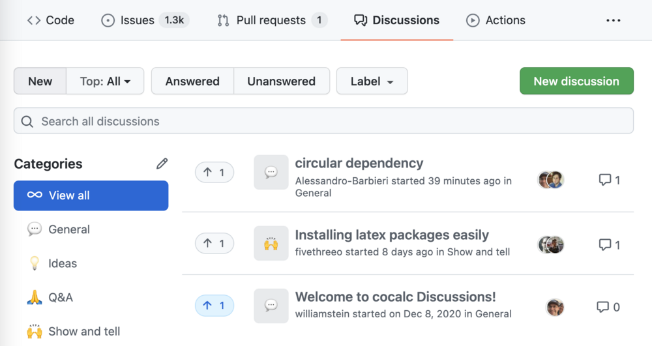
Task: Go to the Pull requests tab
Action: (x=271, y=20)
